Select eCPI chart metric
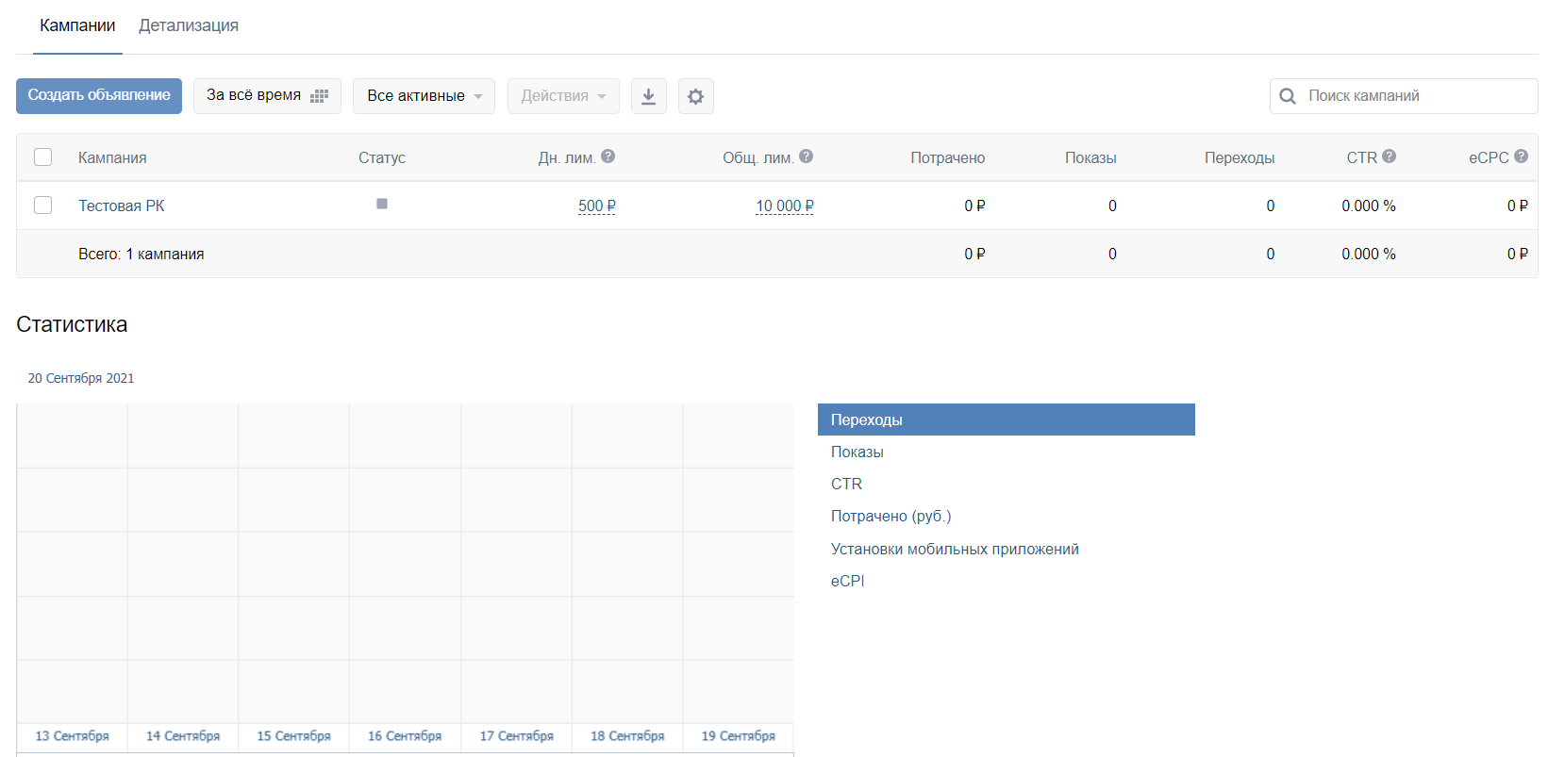Image resolution: width=1565 pixels, height=757 pixels. pos(847,582)
